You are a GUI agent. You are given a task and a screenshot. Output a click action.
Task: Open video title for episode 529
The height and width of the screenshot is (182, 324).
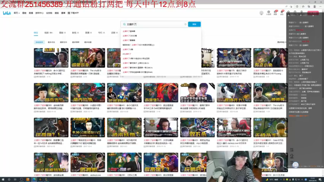coord(50,72)
